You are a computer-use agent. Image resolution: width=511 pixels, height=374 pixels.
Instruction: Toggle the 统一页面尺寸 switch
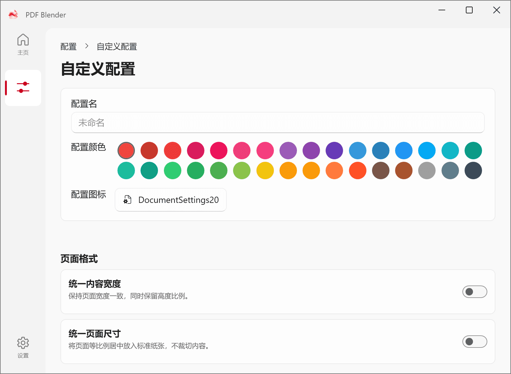[475, 342]
